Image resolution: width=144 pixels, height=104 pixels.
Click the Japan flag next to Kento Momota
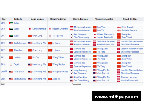coord(30,29)
